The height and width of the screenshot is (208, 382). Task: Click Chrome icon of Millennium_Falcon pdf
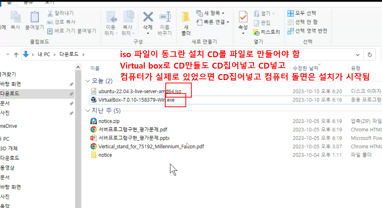point(94,147)
